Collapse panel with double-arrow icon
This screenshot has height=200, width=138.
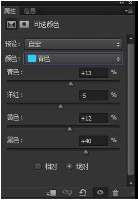coord(122,3)
